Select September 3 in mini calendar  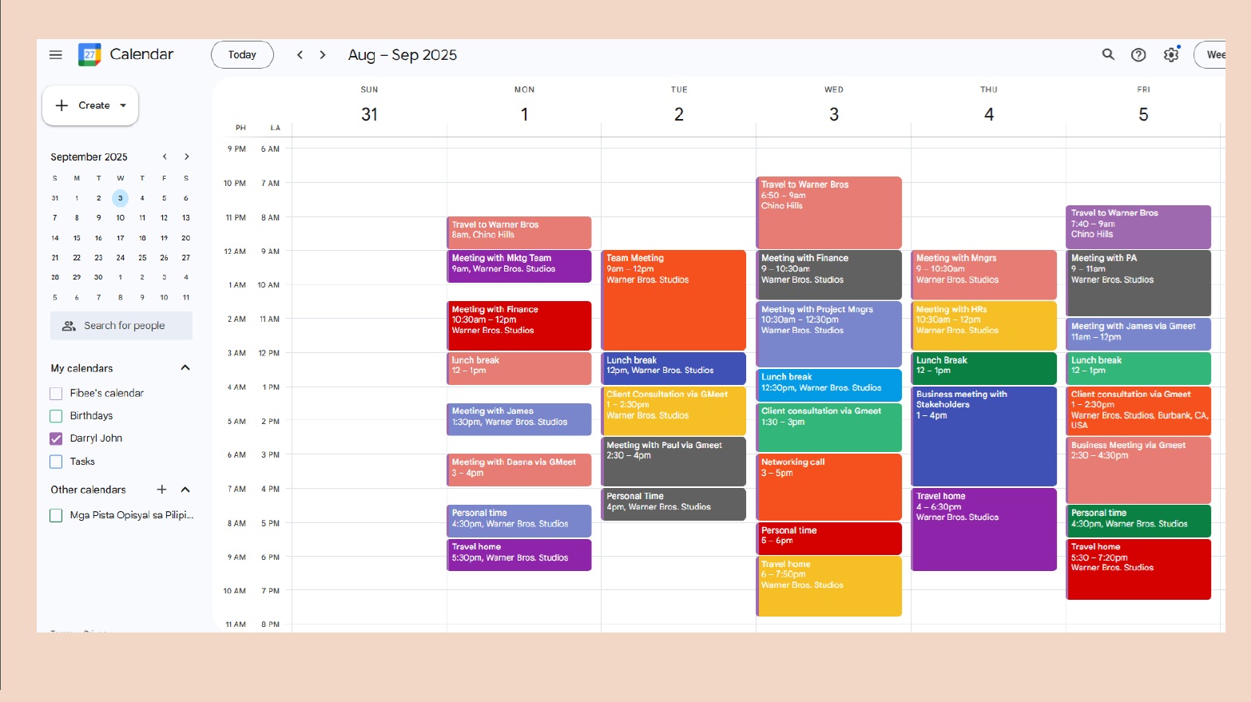(120, 198)
